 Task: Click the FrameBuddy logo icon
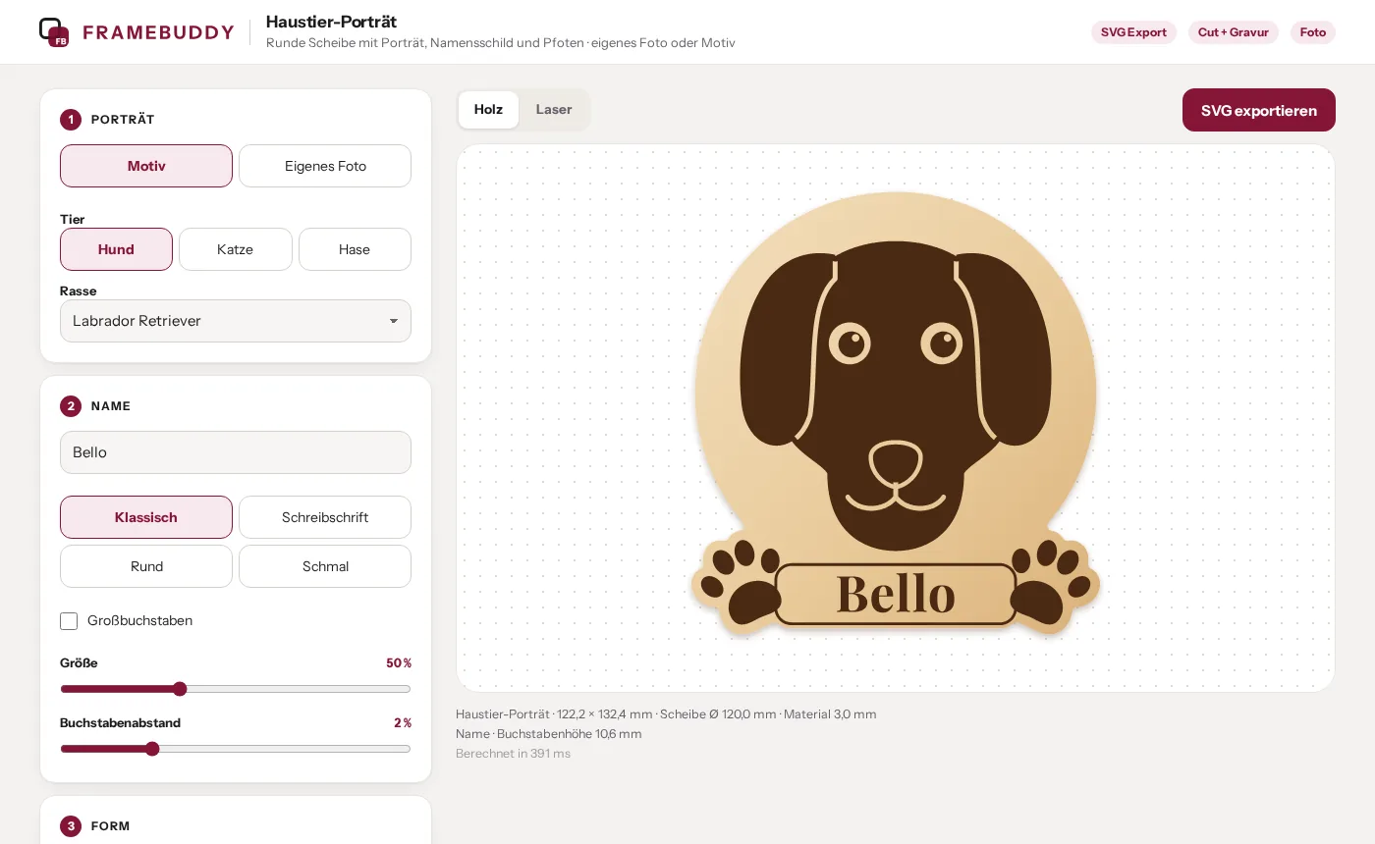point(54,32)
